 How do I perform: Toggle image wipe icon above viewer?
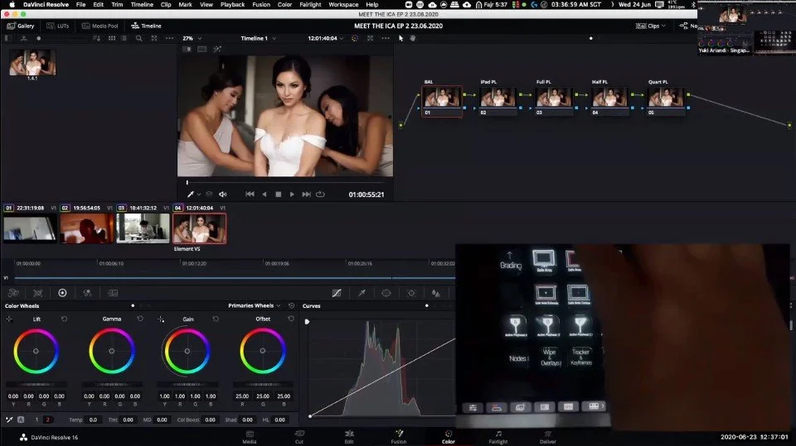point(187,49)
